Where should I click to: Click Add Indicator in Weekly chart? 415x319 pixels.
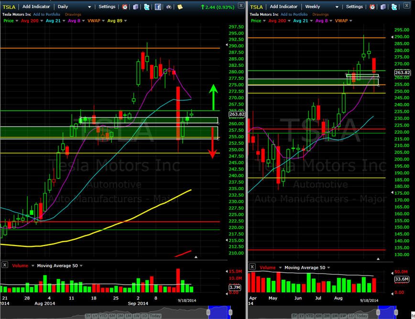284,7
